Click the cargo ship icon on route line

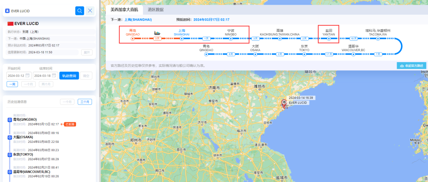click(157, 33)
